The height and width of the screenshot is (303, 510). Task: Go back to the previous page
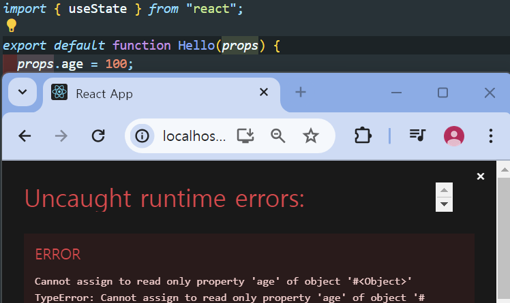click(x=25, y=135)
